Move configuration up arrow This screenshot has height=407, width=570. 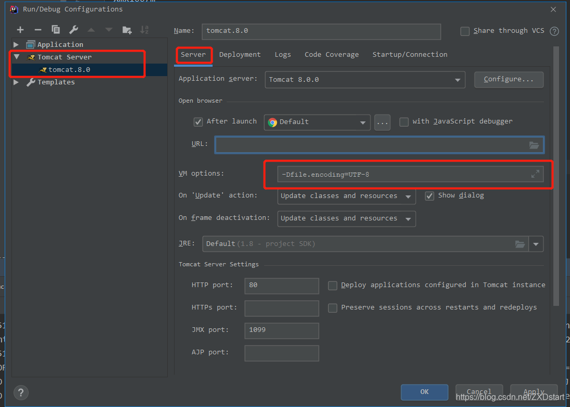tap(91, 30)
